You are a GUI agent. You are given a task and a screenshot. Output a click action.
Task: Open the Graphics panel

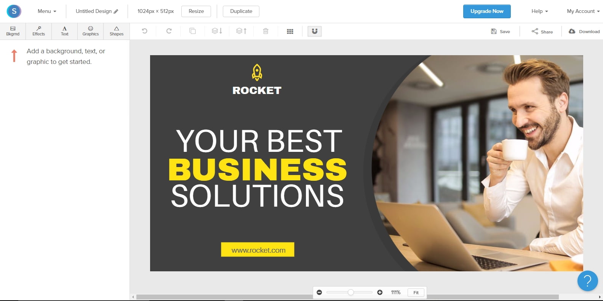pyautogui.click(x=91, y=31)
